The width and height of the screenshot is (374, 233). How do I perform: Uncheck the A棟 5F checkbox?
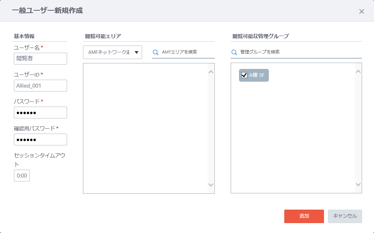(x=244, y=75)
